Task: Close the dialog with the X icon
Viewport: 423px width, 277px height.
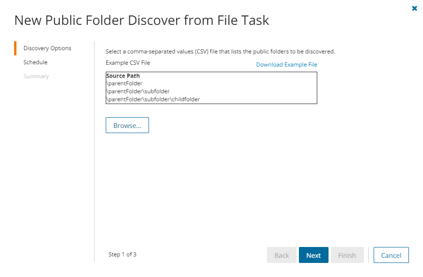Action: tap(415, 8)
